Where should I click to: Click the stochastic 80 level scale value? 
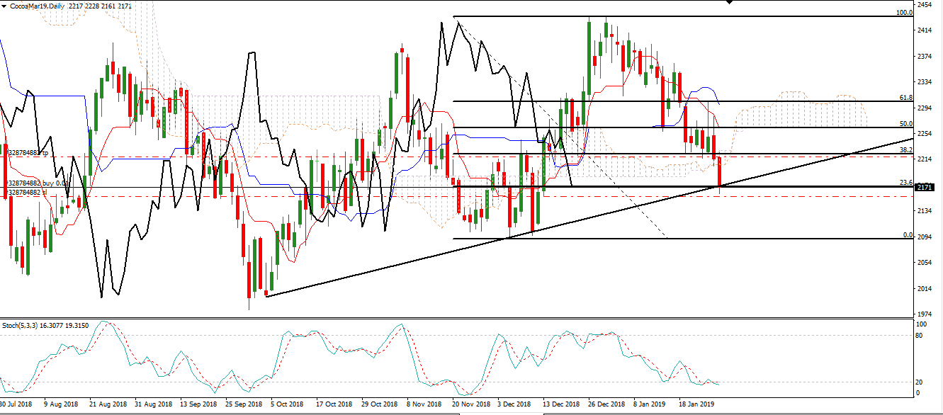[920, 335]
